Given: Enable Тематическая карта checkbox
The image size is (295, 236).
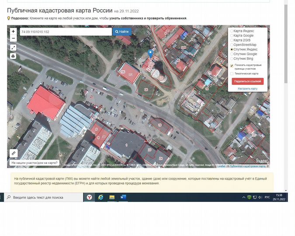Looking at the screenshot, I should [232, 73].
